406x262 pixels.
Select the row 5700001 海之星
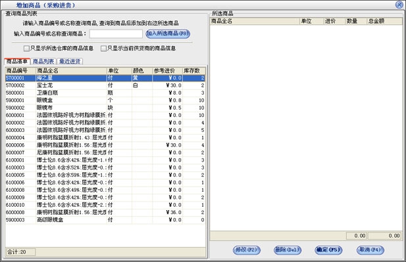click(x=105, y=77)
